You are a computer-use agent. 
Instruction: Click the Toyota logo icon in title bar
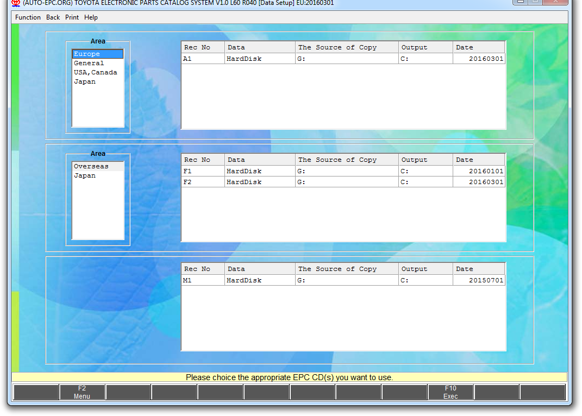click(x=16, y=3)
